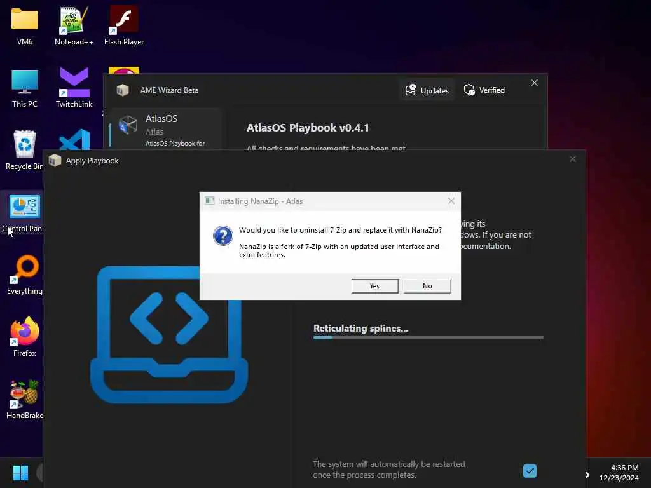Click the uninstall 7-Zip question text
Viewport: 651px width, 488px height.
340,230
